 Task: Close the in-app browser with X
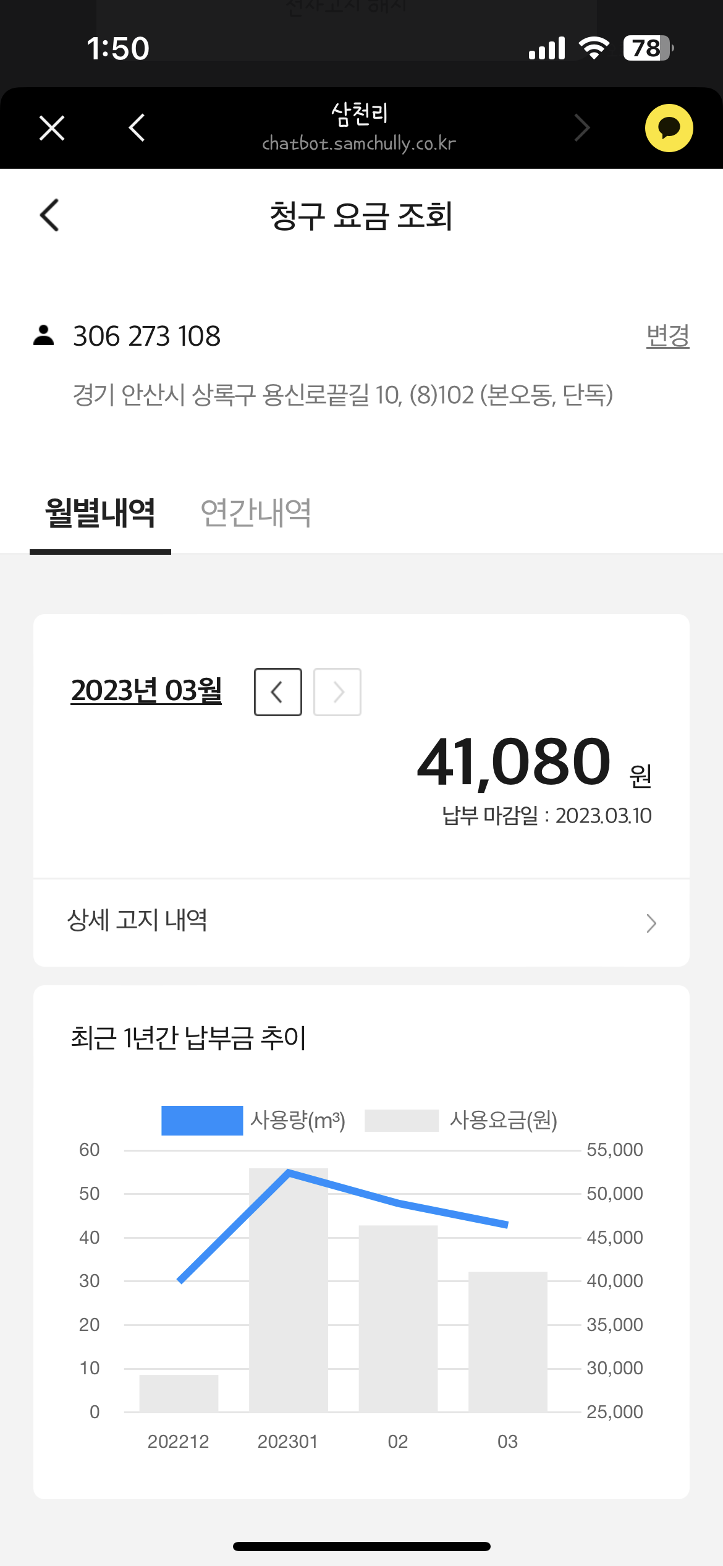(x=52, y=129)
